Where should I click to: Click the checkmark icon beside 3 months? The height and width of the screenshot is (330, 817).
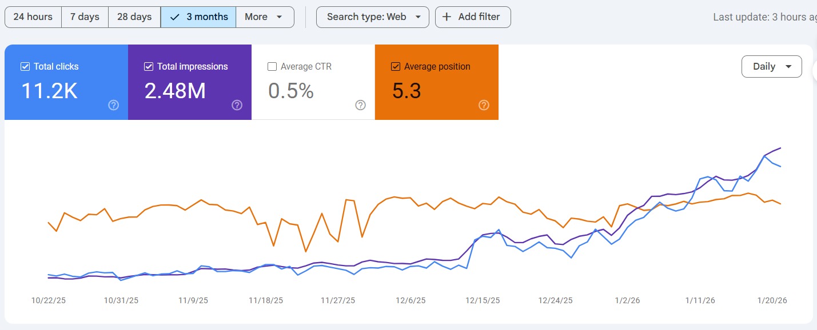click(175, 17)
